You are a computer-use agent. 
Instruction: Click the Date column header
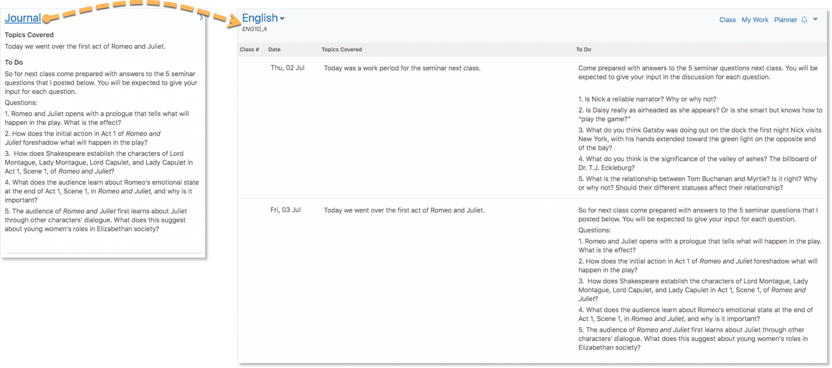[274, 49]
